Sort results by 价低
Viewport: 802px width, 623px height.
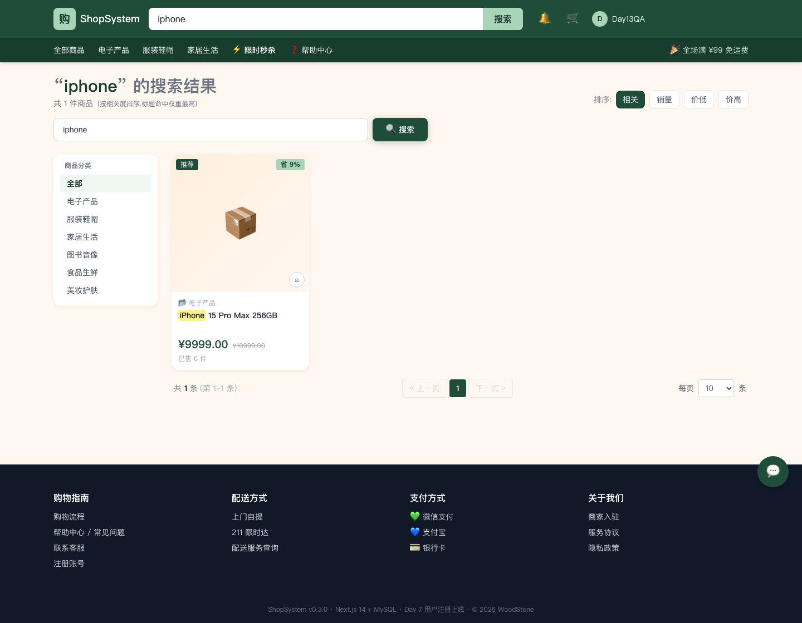coord(699,100)
